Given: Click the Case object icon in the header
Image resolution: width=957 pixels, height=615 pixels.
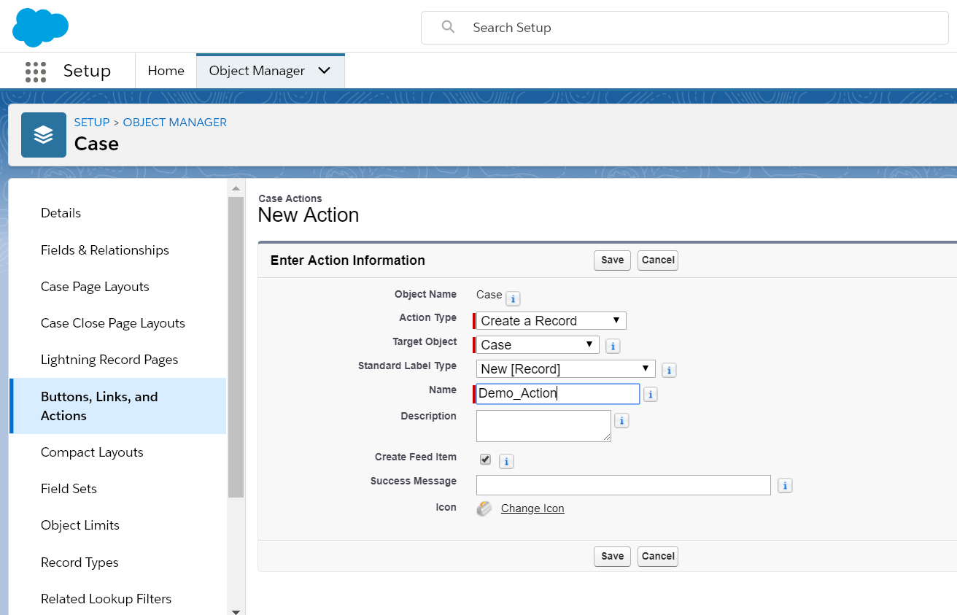Looking at the screenshot, I should (43, 134).
